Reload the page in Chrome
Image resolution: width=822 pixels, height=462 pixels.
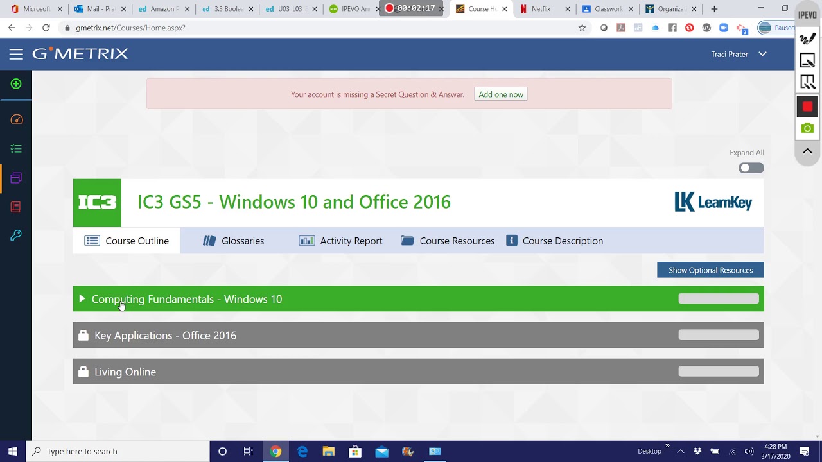point(46,28)
